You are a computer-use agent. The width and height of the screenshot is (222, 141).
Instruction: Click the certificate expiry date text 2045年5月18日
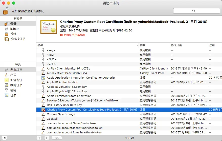point(79,30)
